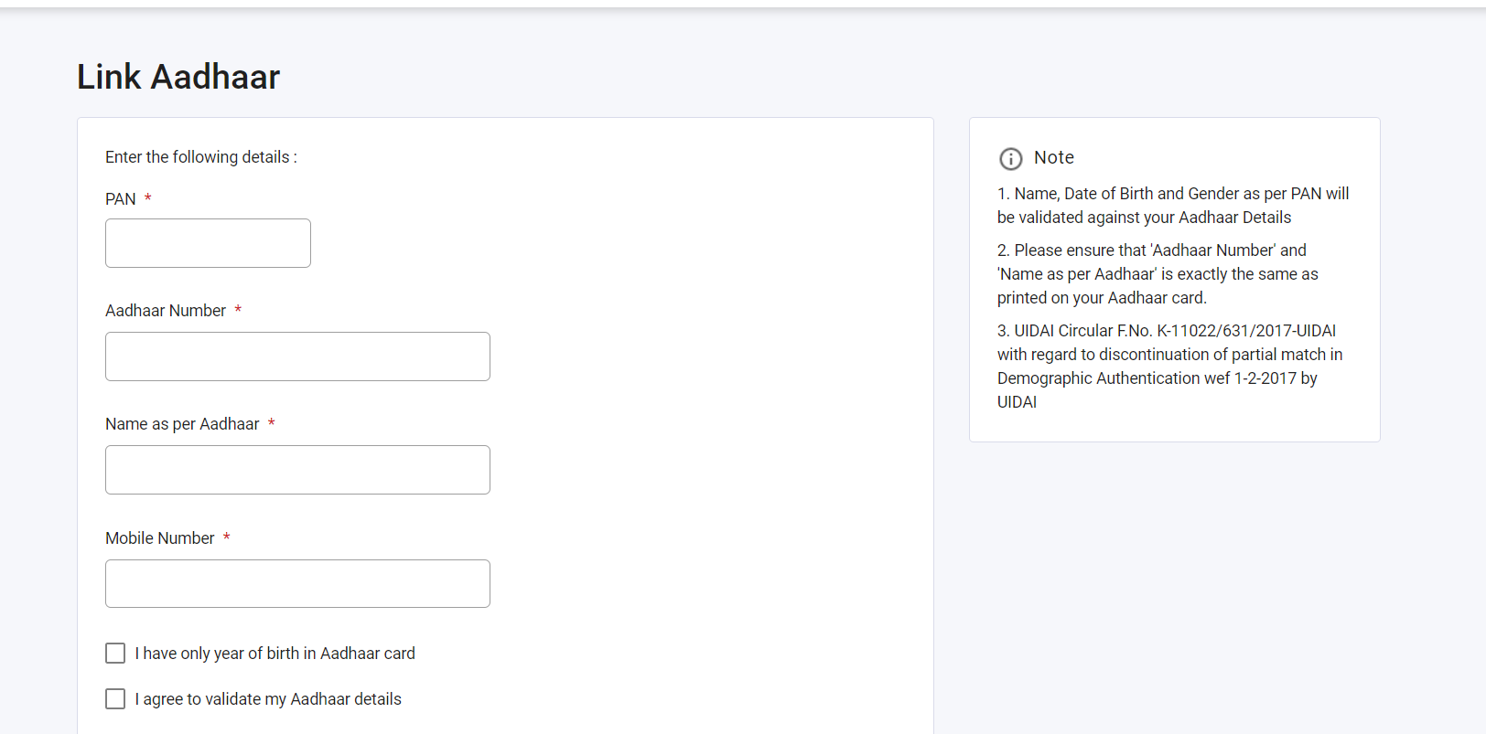Click the required asterisk beside Mobile Number
Image resolution: width=1486 pixels, height=734 pixels.
coord(226,537)
